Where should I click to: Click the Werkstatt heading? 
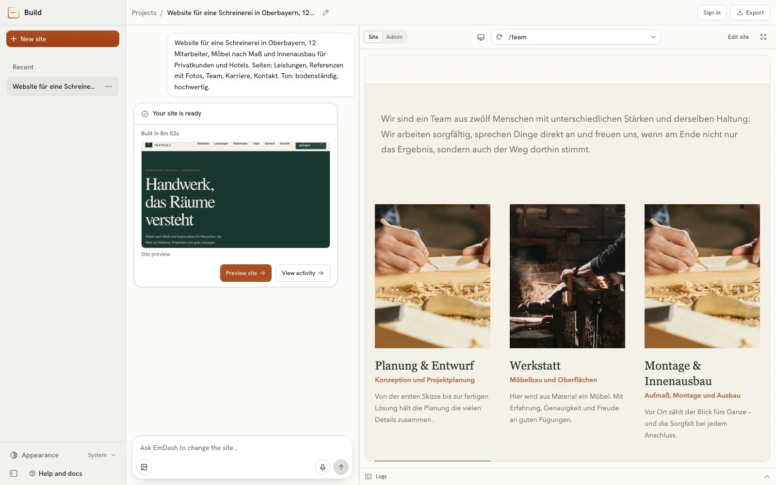(535, 365)
